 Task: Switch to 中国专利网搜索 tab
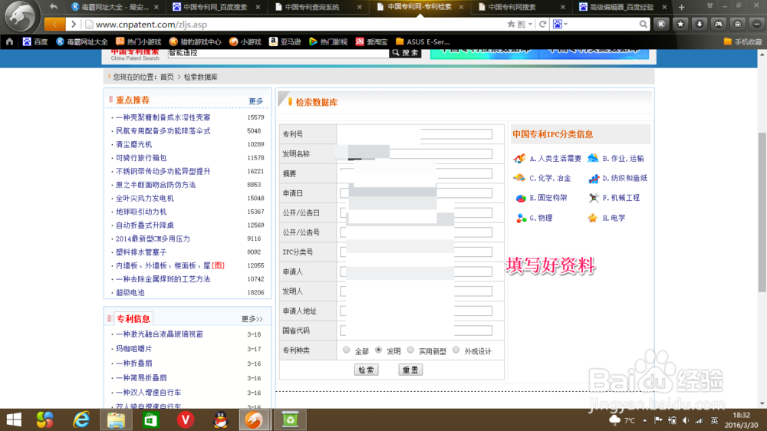click(520, 7)
